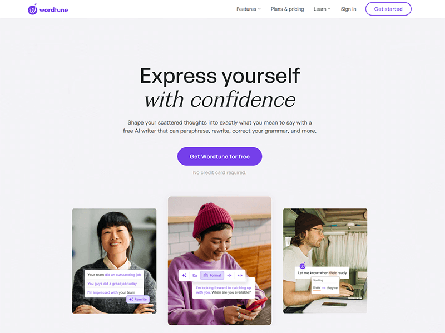Viewport: 445px width, 333px height.
Task: Expand the Learn dropdown menu
Action: coord(322,9)
